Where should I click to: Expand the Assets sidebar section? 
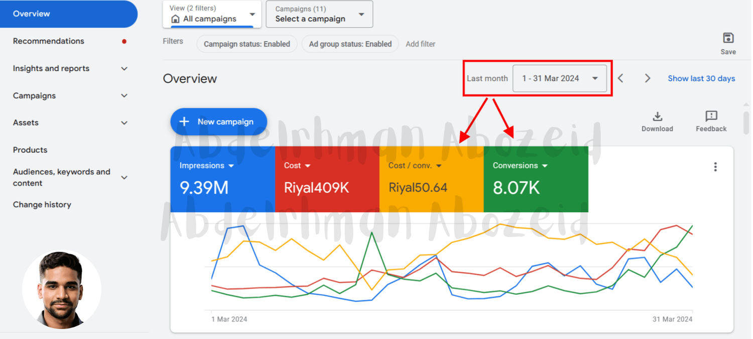tap(124, 123)
